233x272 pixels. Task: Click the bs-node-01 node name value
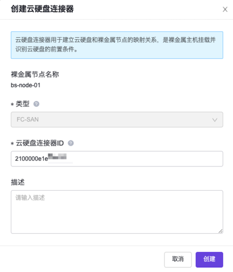[x=26, y=85]
